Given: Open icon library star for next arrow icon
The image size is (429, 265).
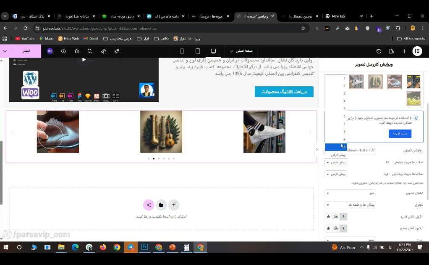Looking at the screenshot, I should [328, 228].
